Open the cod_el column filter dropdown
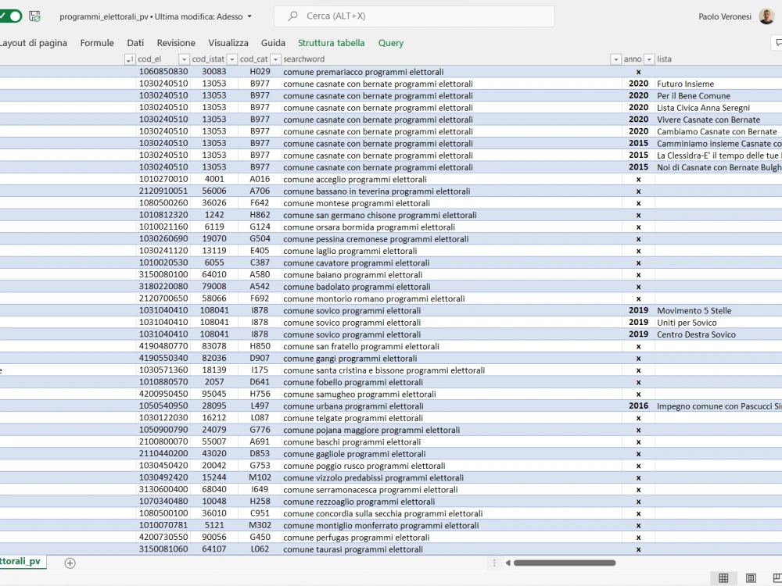782x586 pixels. 184,59
